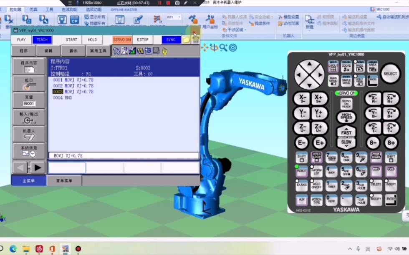Open the 弧口 arc welding sidebar item
The image size is (409, 255).
(x=29, y=84)
